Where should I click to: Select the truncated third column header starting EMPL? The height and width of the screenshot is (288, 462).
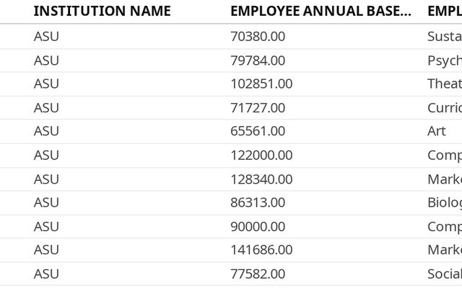445,11
